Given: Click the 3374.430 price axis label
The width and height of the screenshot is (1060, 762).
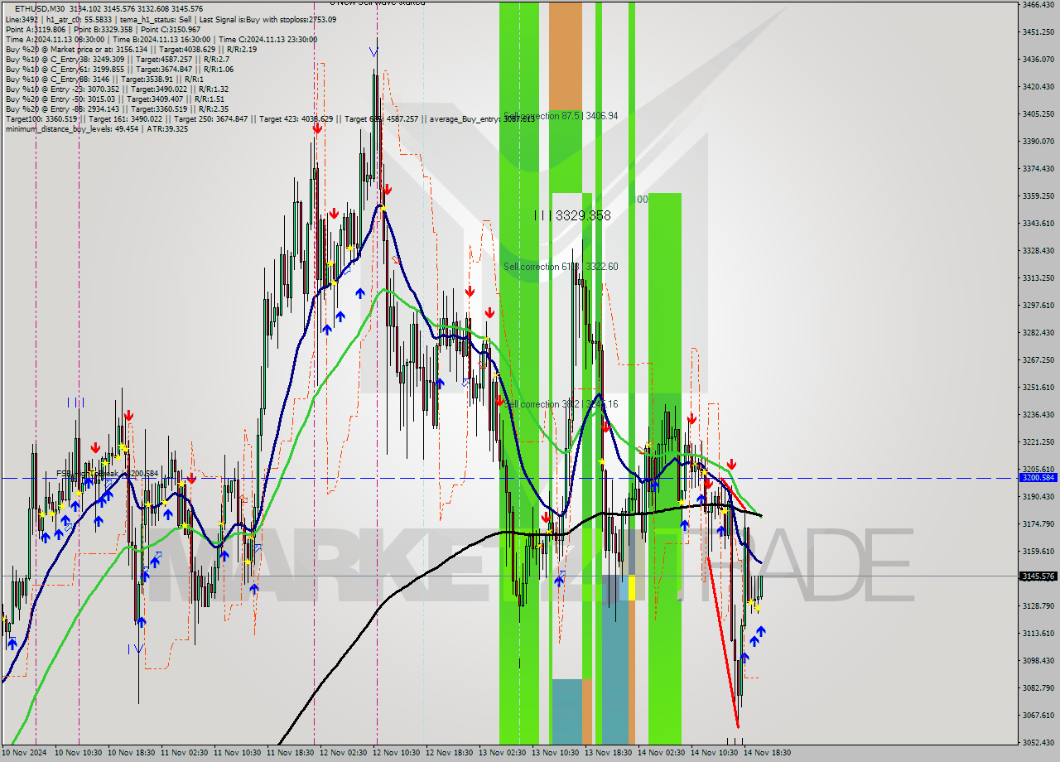Looking at the screenshot, I should click(x=1038, y=168).
